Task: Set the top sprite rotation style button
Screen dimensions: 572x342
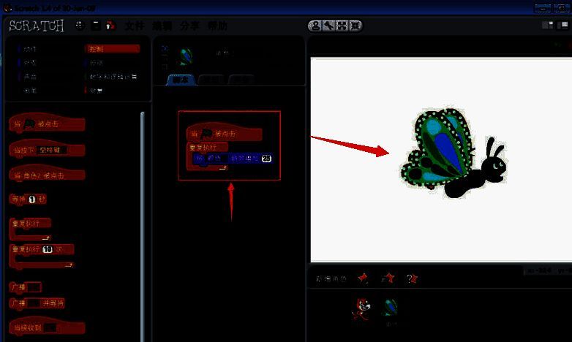Action: tap(164, 49)
